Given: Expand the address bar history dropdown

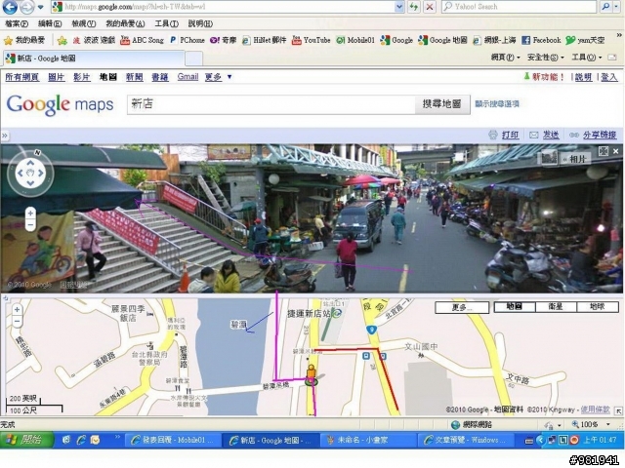Looking at the screenshot, I should click(x=399, y=7).
